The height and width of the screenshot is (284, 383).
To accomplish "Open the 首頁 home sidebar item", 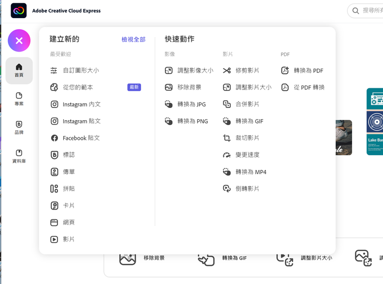I will click(x=19, y=70).
